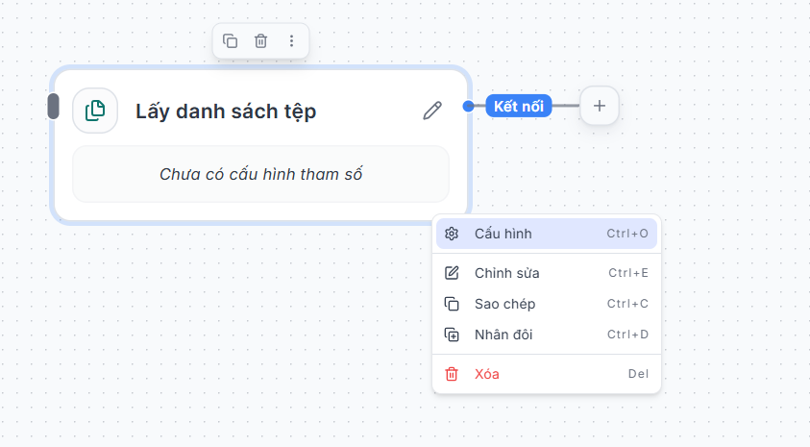Choose 'Chỉnh sửa' from the context menu
Image resolution: width=810 pixels, height=447 pixels.
point(547,273)
